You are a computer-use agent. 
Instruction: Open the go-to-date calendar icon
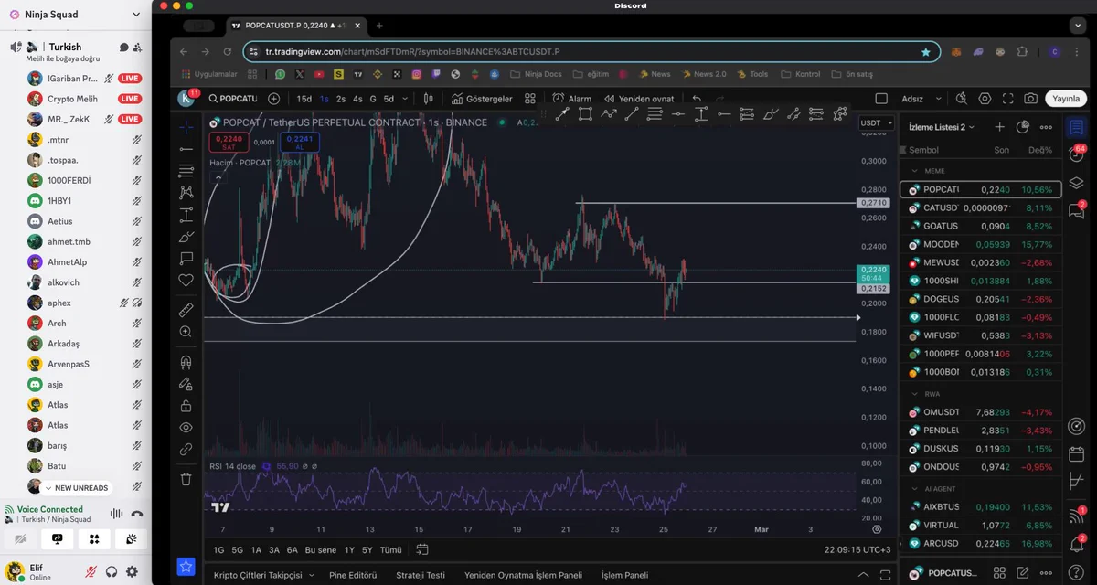421,550
